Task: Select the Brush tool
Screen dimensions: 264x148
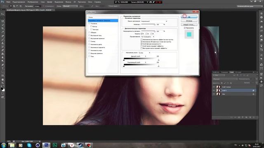Action: pos(2,39)
